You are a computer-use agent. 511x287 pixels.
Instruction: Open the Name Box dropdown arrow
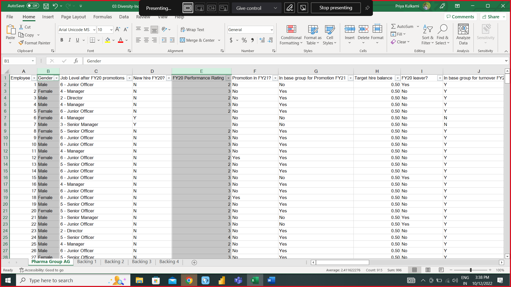[x=33, y=61]
